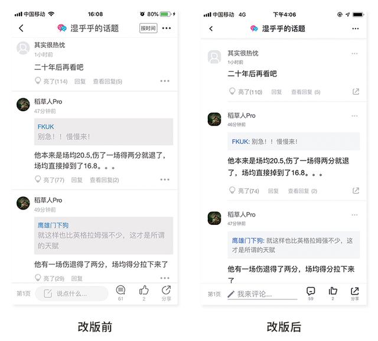Click 回复 beside 亮了(114)

80,82
